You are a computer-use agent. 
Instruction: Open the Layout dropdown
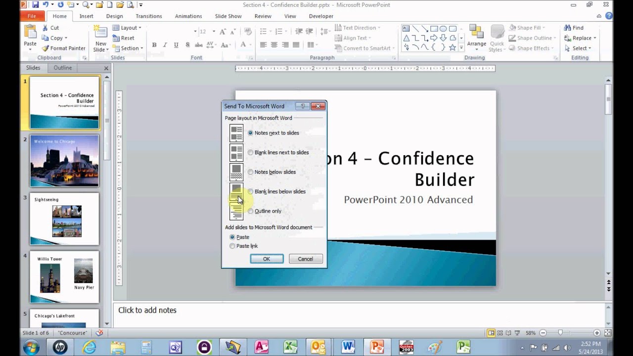pyautogui.click(x=128, y=28)
